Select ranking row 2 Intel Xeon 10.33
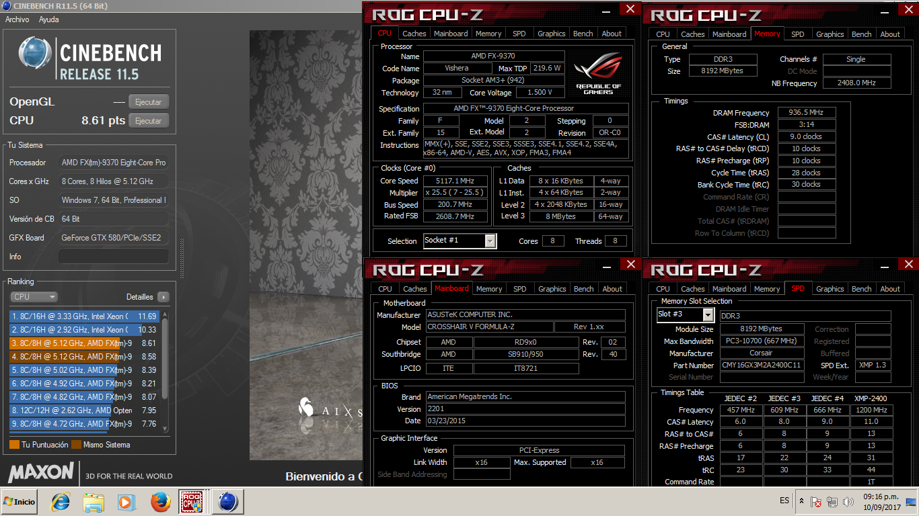This screenshot has width=919, height=516. coord(83,329)
